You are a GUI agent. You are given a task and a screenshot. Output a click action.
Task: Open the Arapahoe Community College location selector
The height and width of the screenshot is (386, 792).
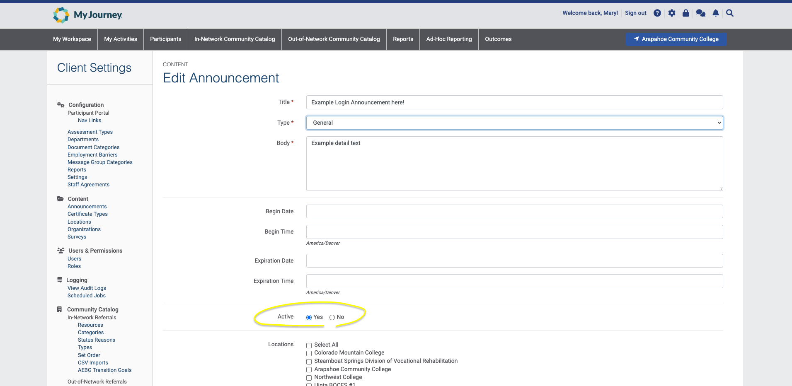click(x=676, y=39)
